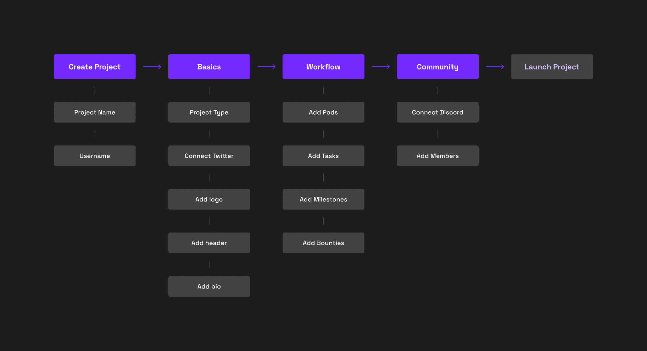
Task: Choose the Project Type item
Action: pos(209,112)
